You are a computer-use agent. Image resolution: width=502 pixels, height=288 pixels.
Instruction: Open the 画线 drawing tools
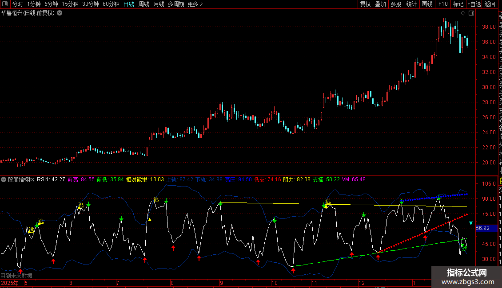click(427, 4)
